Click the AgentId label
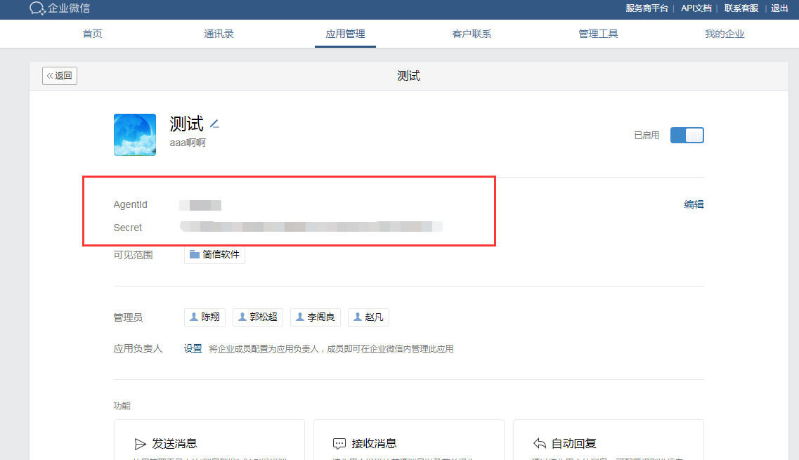Image resolution: width=799 pixels, height=460 pixels. pos(130,204)
